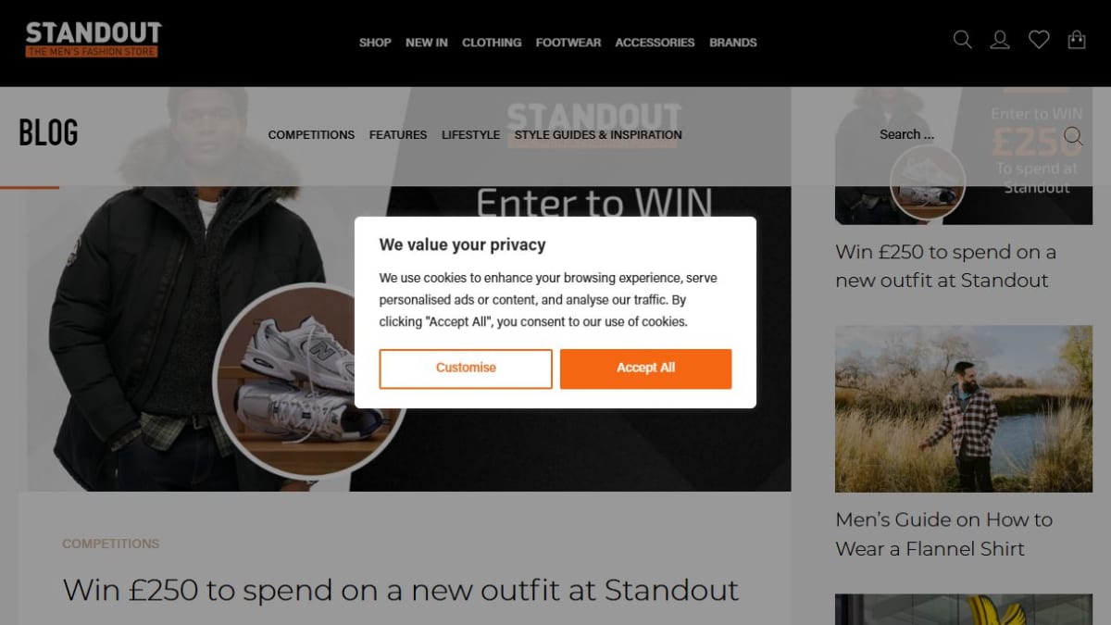Screen dimensions: 1111x625
Task: Open the flannel shirt guide thumbnail
Action: [964, 408]
